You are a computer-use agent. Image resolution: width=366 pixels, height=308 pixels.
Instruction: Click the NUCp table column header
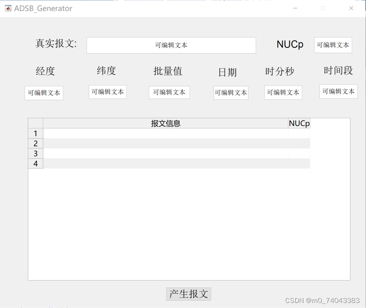pyautogui.click(x=299, y=123)
